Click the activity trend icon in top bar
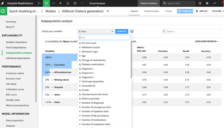224x128 pixels. click(x=214, y=3)
